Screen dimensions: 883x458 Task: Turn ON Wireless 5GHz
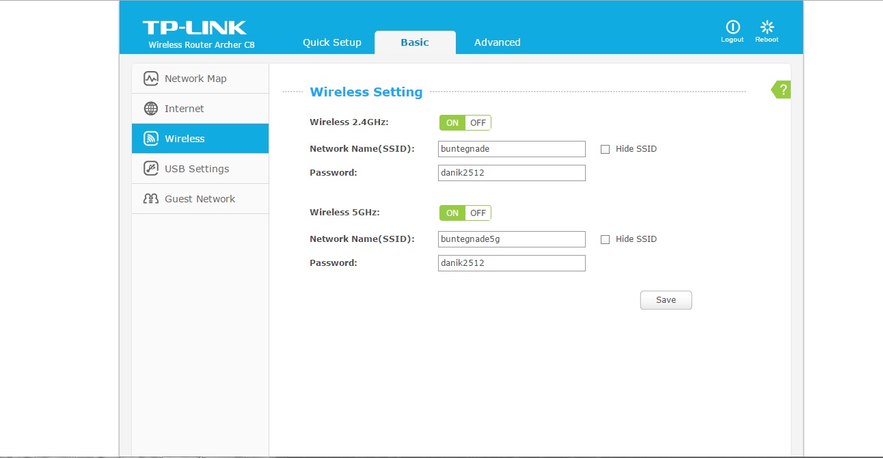(x=452, y=213)
